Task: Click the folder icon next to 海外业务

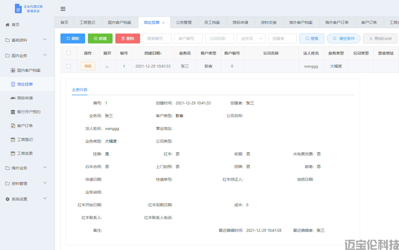Action: [x=7, y=168]
